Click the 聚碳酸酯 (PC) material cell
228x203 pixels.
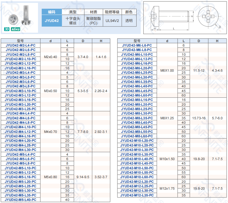click(93, 21)
